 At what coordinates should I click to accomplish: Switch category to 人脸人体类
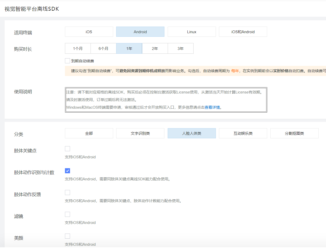[192, 133]
